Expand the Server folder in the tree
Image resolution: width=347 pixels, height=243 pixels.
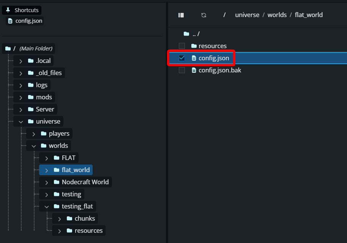[21, 109]
